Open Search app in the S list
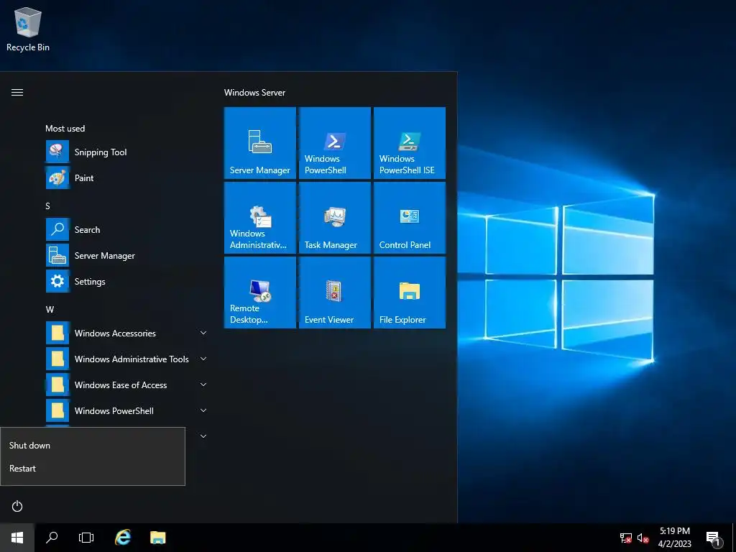This screenshot has width=736, height=552. coord(126,229)
